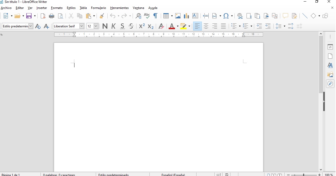This screenshot has width=336, height=176.
Task: Enable center paragraph alignment
Action: [x=206, y=26]
